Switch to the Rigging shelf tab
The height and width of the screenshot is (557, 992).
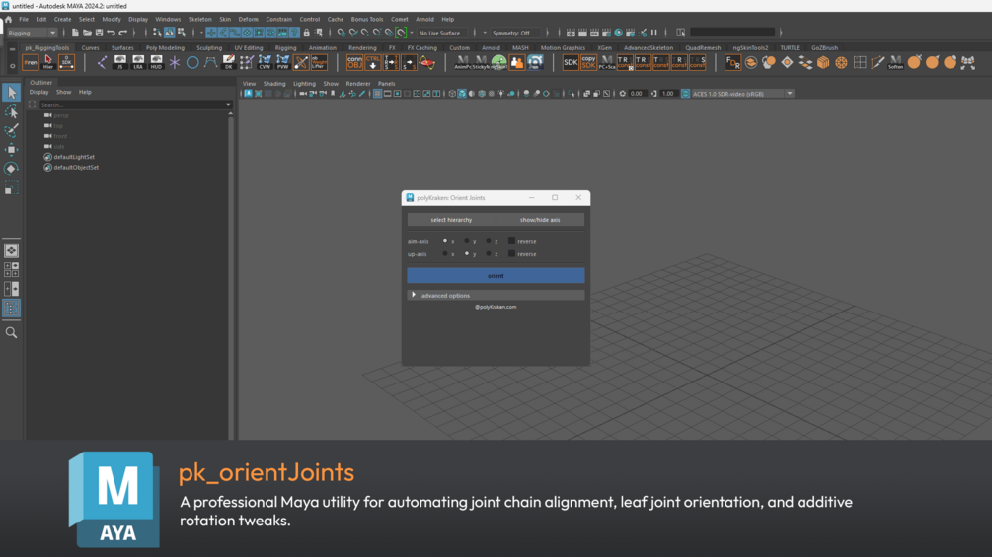point(285,48)
